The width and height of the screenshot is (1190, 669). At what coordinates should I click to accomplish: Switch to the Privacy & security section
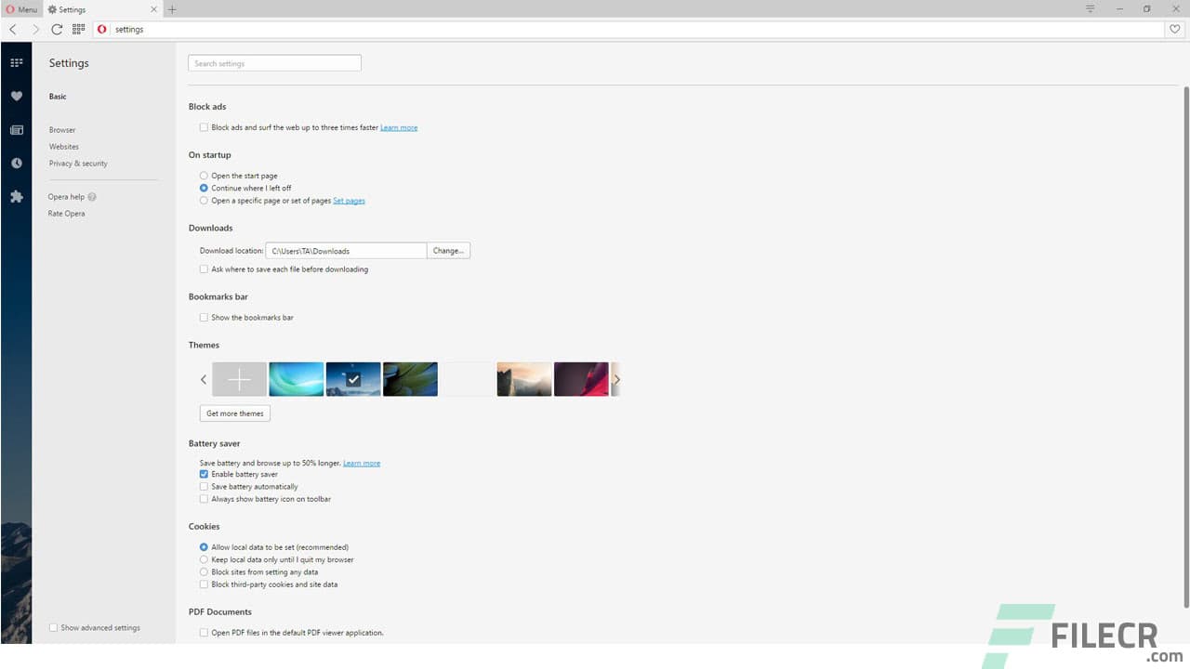click(78, 163)
